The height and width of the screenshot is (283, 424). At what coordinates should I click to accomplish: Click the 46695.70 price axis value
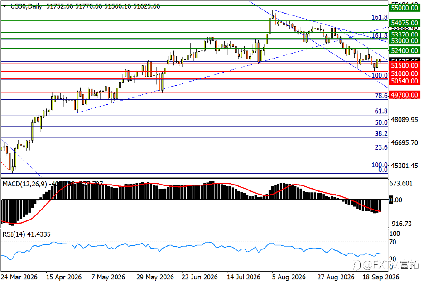404,143
